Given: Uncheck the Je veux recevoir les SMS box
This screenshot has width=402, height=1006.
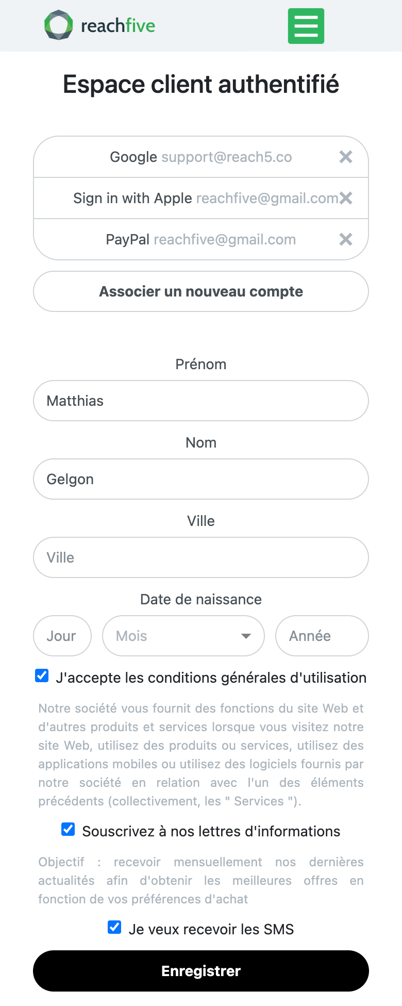Looking at the screenshot, I should pos(114,927).
